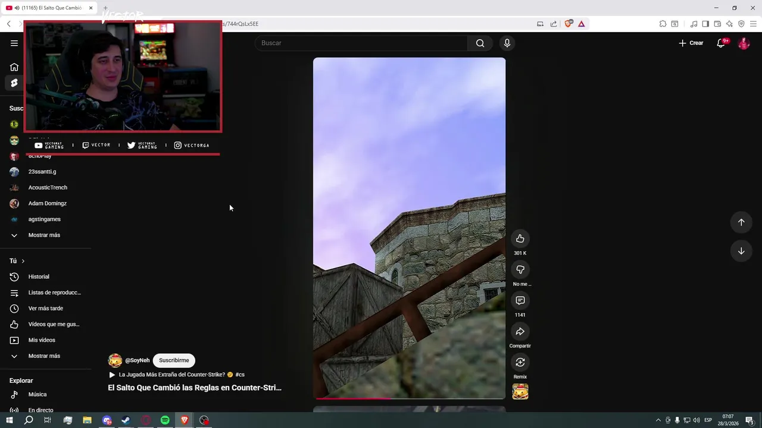Click the #cs hashtag link
This screenshot has width=762, height=428.
240,374
